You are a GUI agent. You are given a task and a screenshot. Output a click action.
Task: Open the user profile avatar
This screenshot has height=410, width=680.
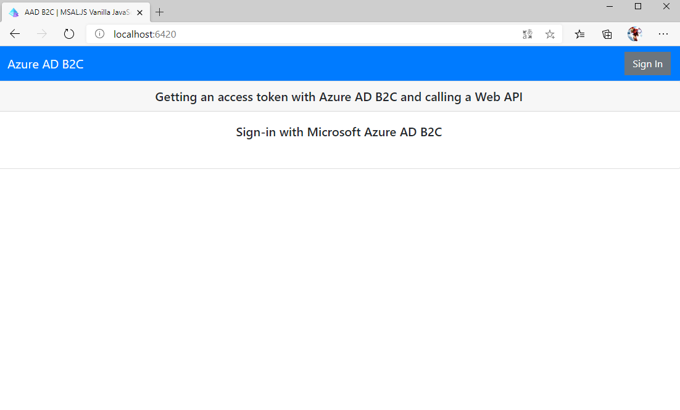(635, 34)
